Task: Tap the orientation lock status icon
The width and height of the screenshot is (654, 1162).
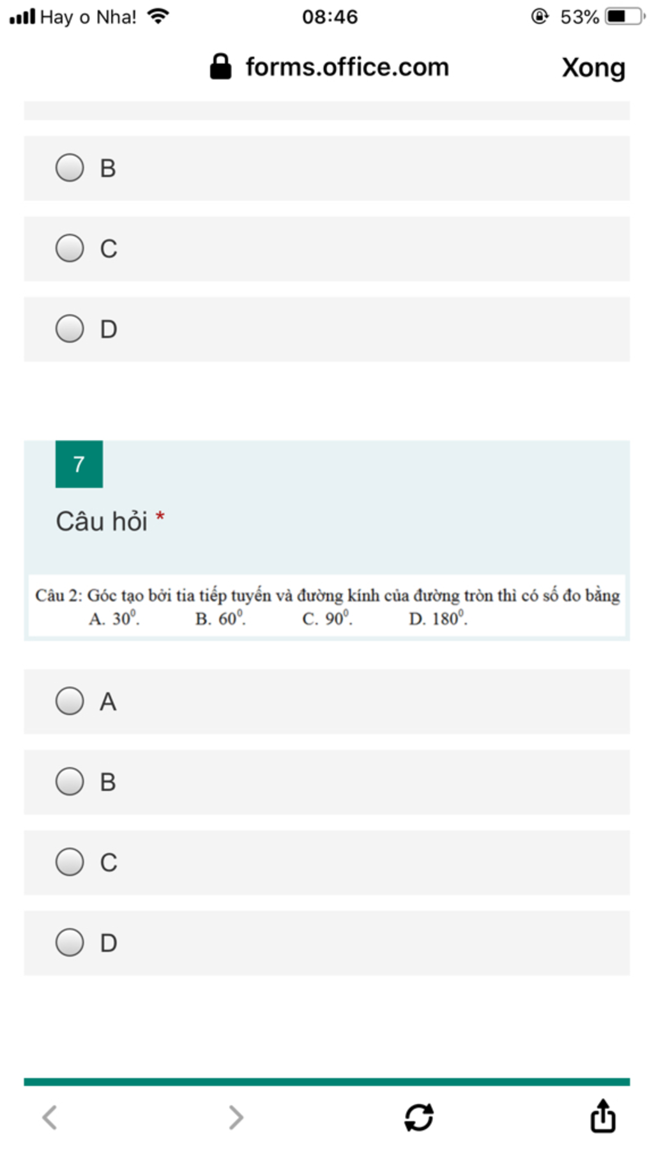Action: pyautogui.click(x=540, y=16)
